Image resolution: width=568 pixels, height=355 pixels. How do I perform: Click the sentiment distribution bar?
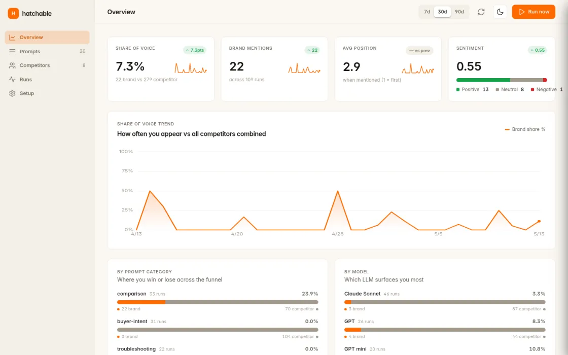pos(502,80)
